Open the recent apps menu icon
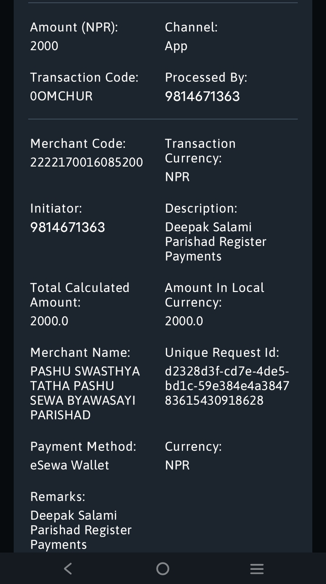Screen dimensions: 326x584 pyautogui.click(x=257, y=568)
